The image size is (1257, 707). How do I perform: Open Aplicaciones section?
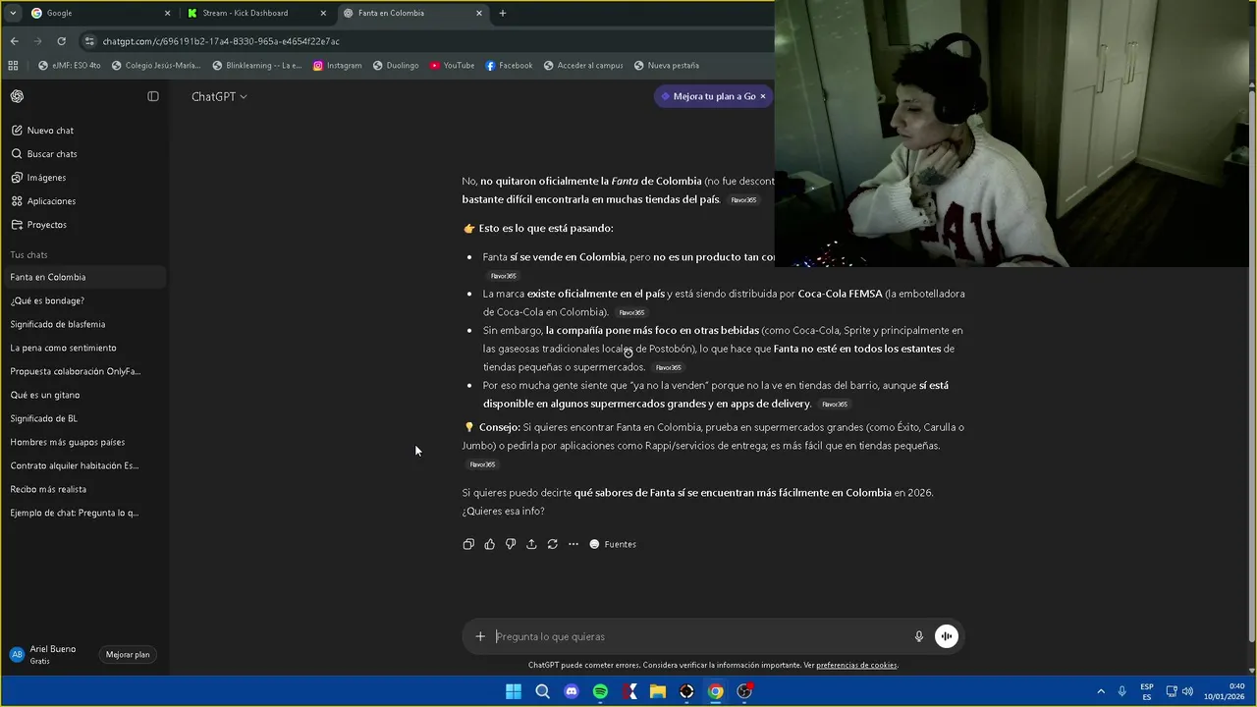tap(83, 201)
